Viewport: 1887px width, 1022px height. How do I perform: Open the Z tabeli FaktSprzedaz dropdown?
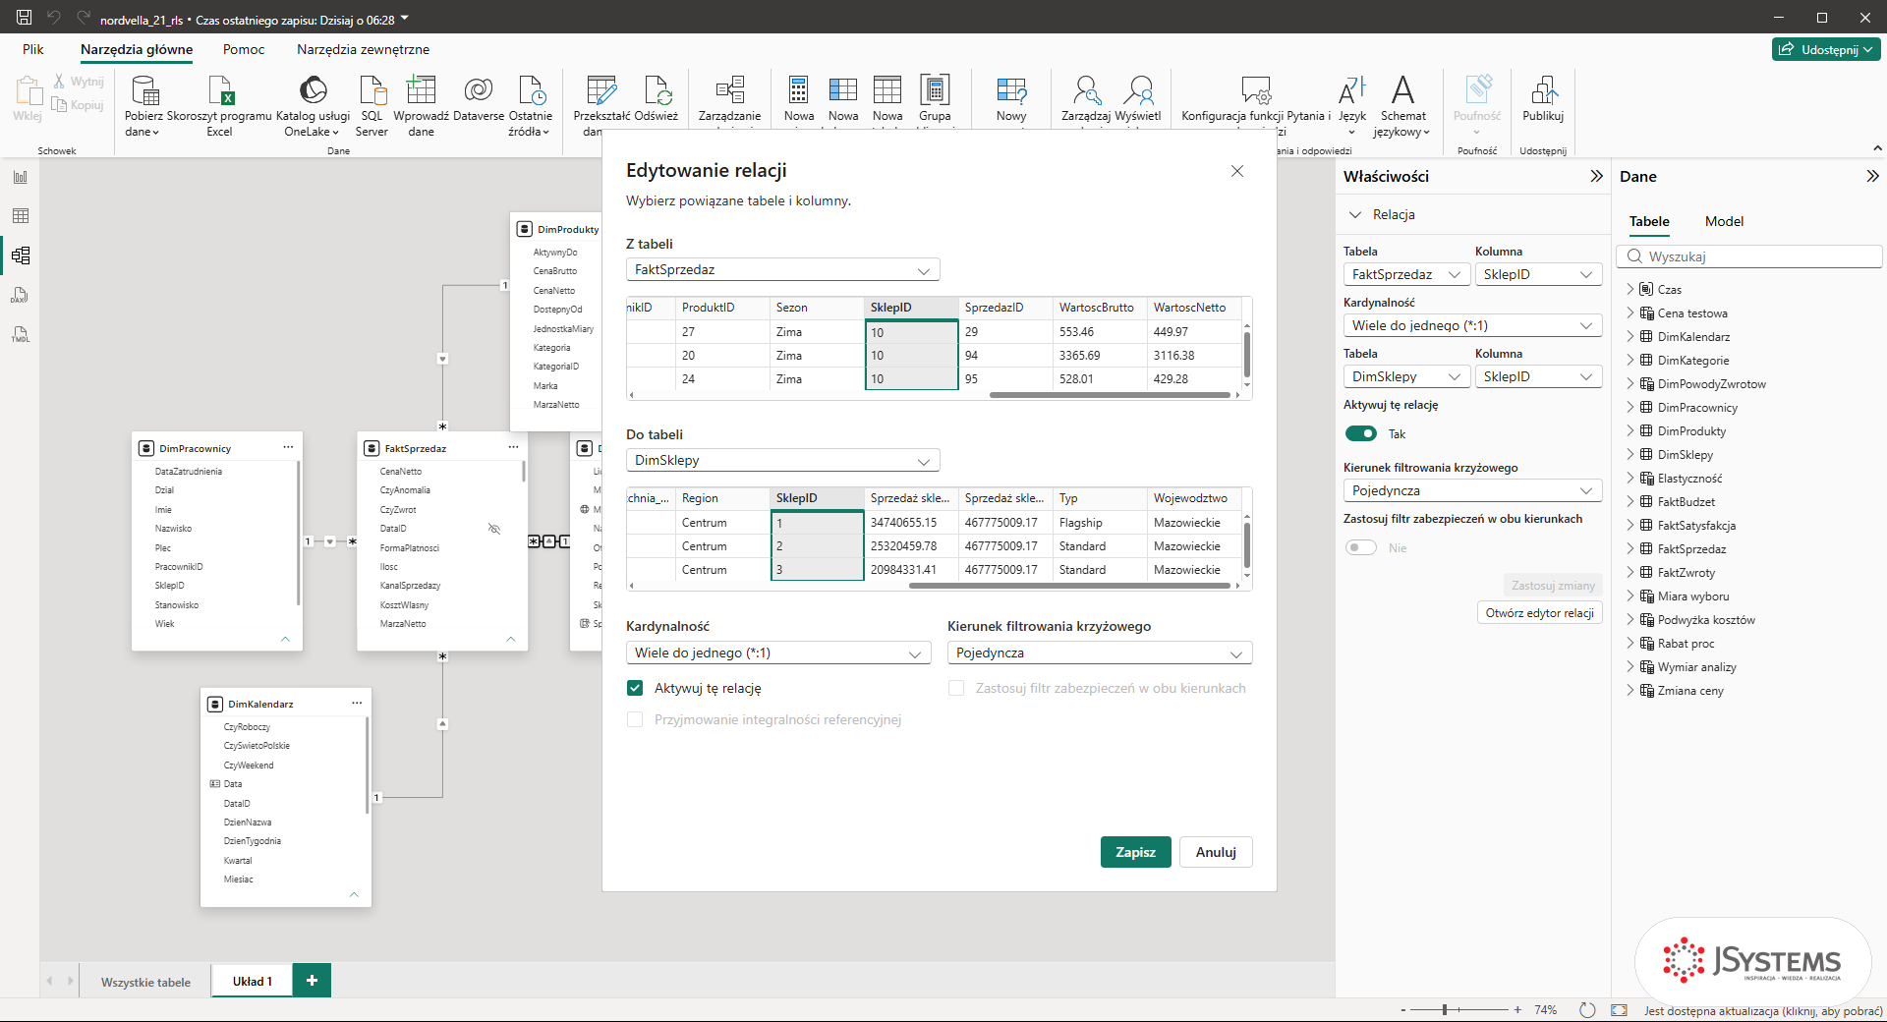click(782, 269)
